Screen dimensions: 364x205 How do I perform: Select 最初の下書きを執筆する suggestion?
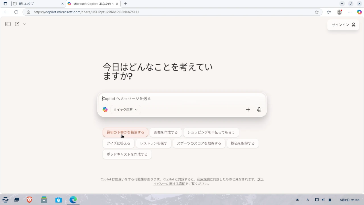(125, 132)
